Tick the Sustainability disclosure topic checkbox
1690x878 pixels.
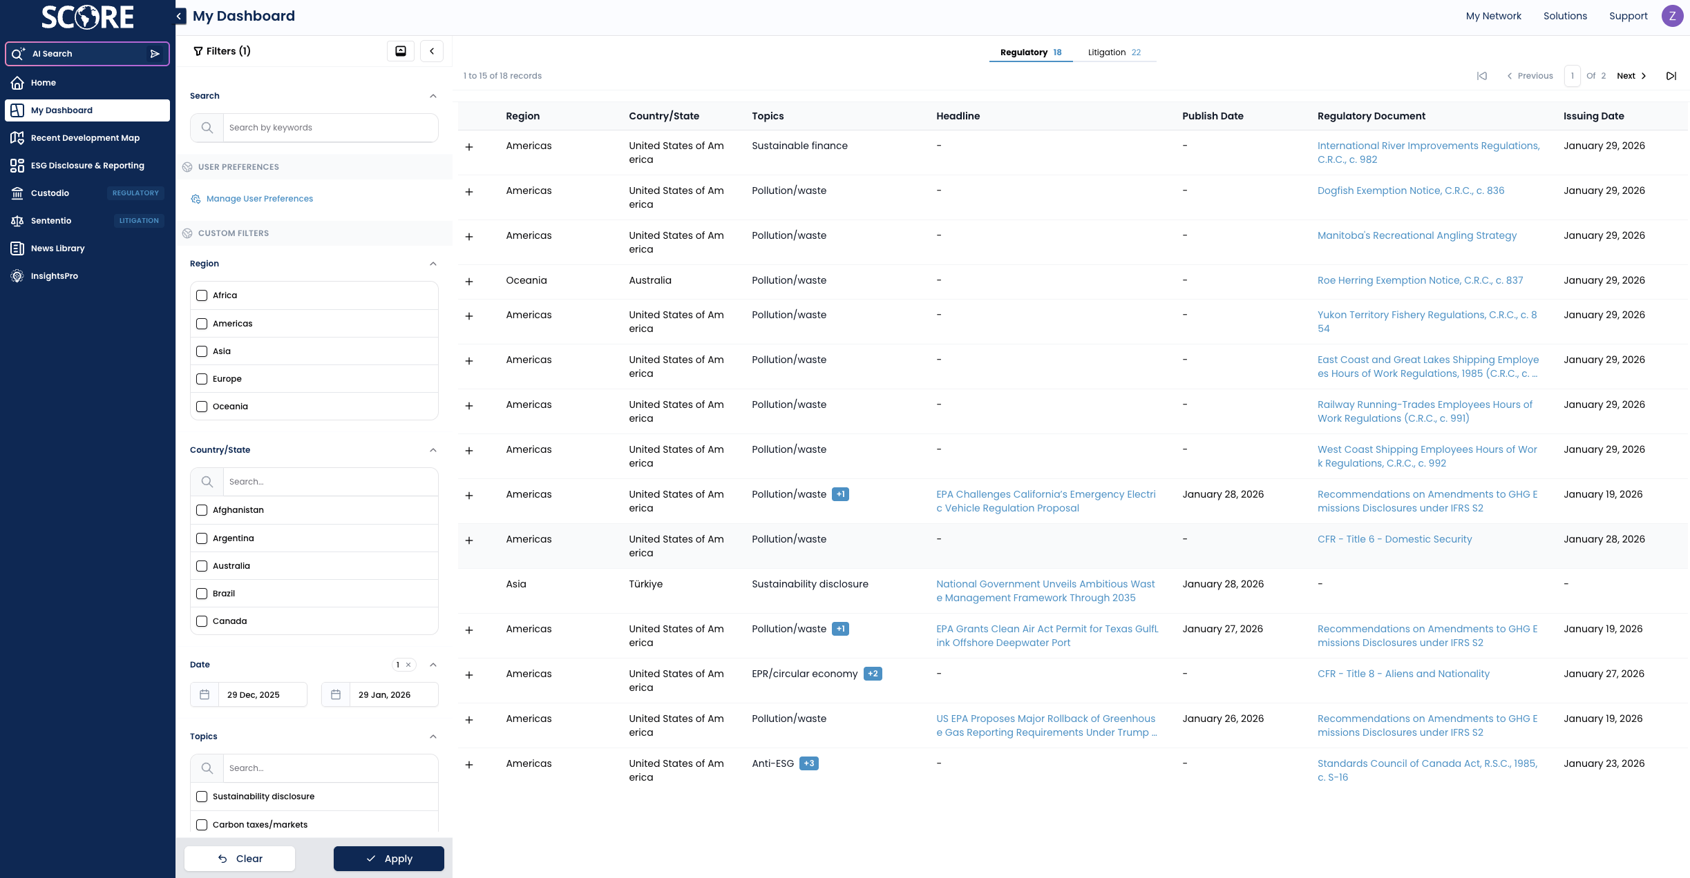[202, 797]
